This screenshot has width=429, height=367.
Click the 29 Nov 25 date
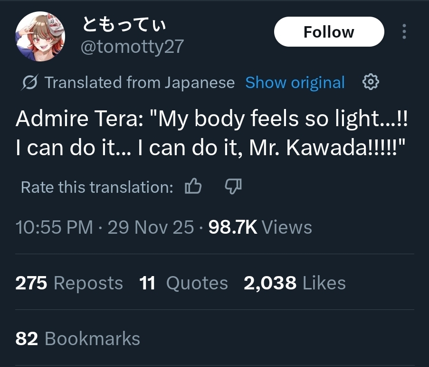pyautogui.click(x=151, y=227)
